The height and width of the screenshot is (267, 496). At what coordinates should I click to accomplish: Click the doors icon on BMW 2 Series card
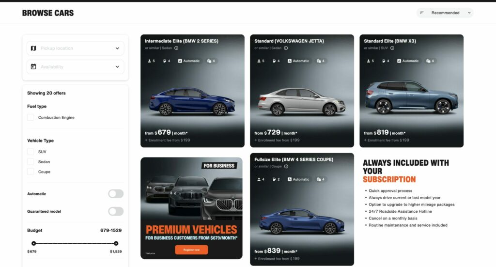click(x=165, y=61)
